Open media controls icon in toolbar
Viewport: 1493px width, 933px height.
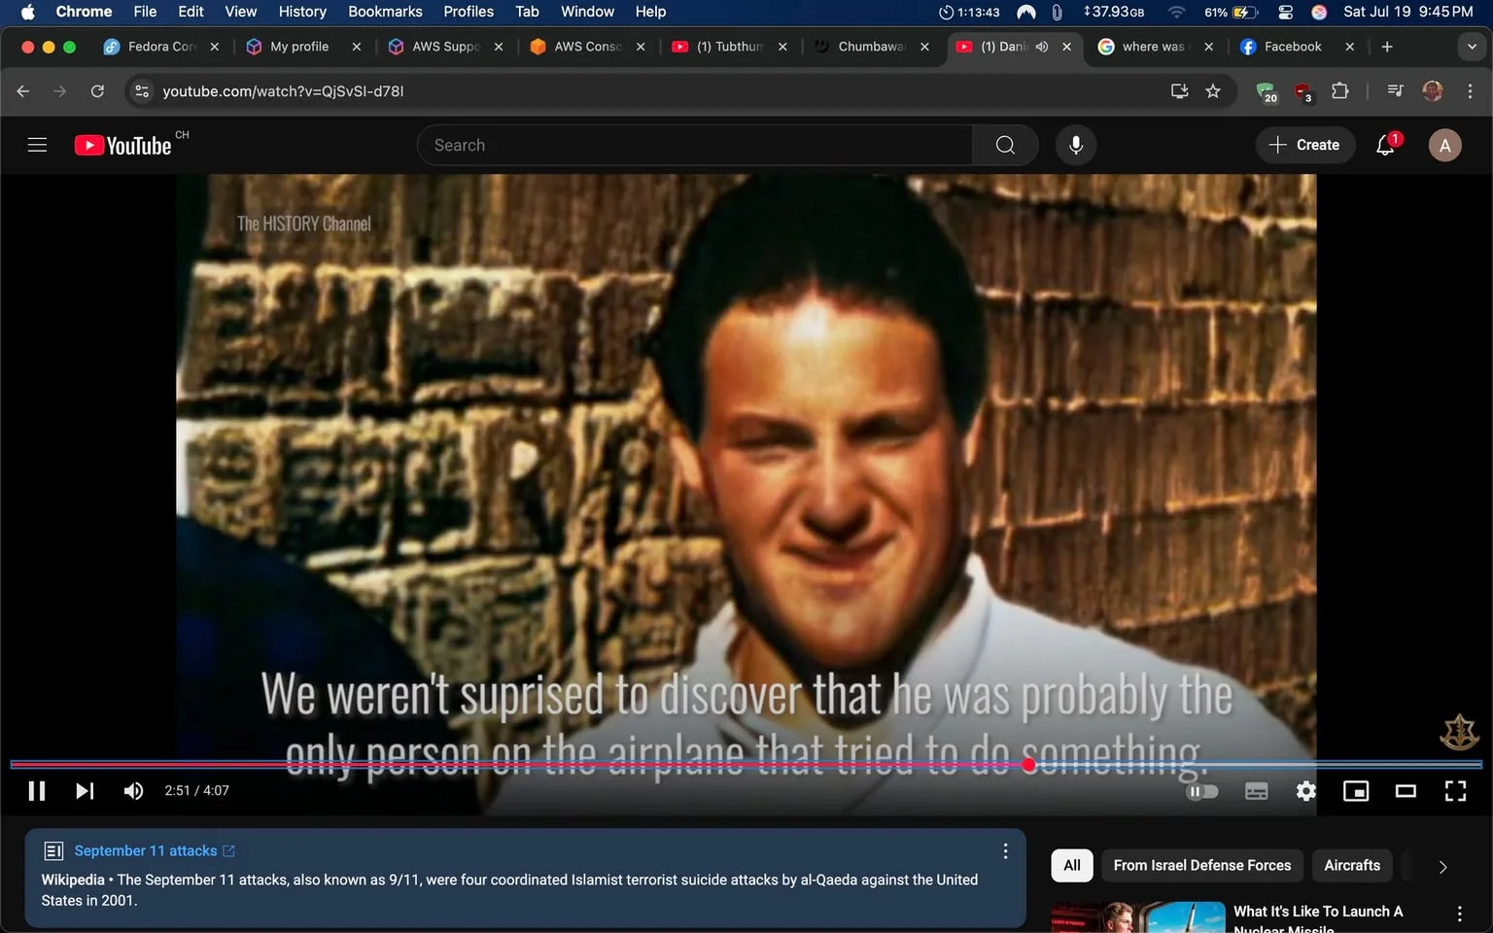(1395, 90)
